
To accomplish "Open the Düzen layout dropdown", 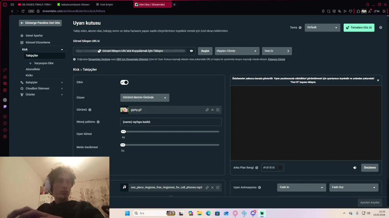I will click(x=145, y=97).
